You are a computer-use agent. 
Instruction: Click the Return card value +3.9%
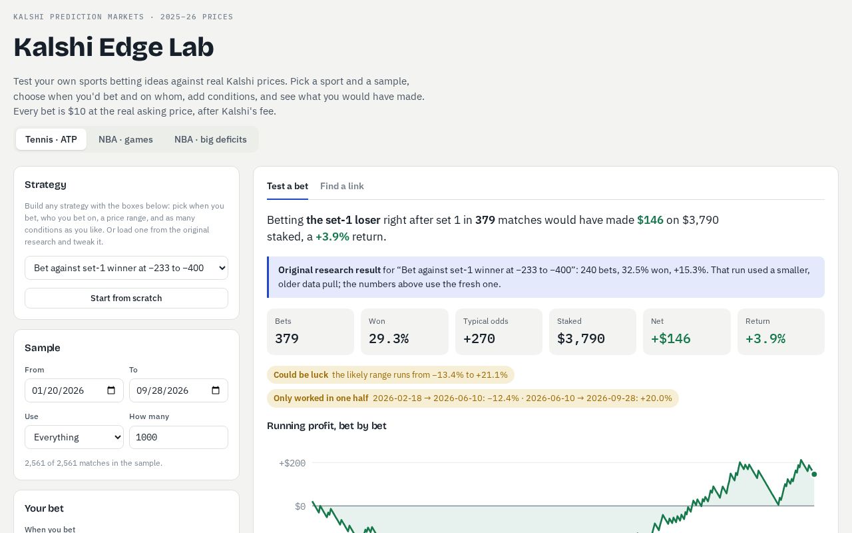[x=765, y=338]
